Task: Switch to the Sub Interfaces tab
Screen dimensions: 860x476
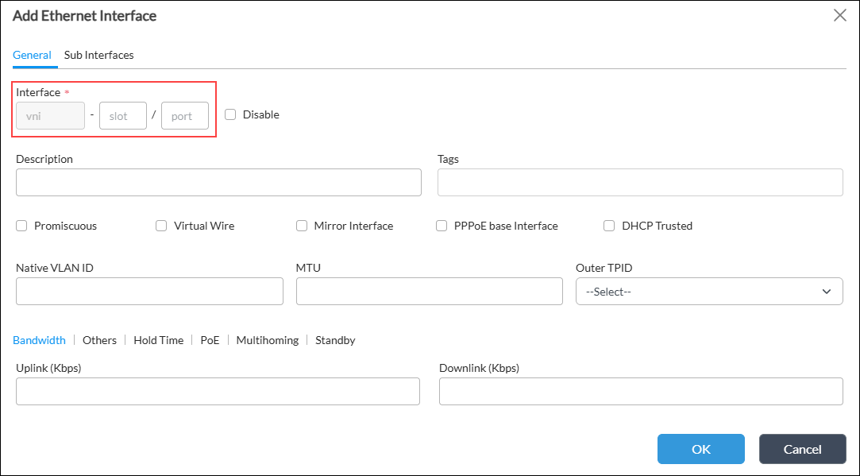Action: (98, 55)
